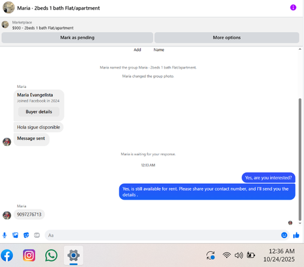Click the chat scrollbar thumb
The image size is (304, 267).
pyautogui.click(x=300, y=159)
